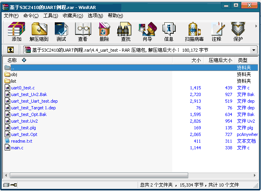Click the drive icon in status bar
The image size is (261, 192).
coord(6,185)
